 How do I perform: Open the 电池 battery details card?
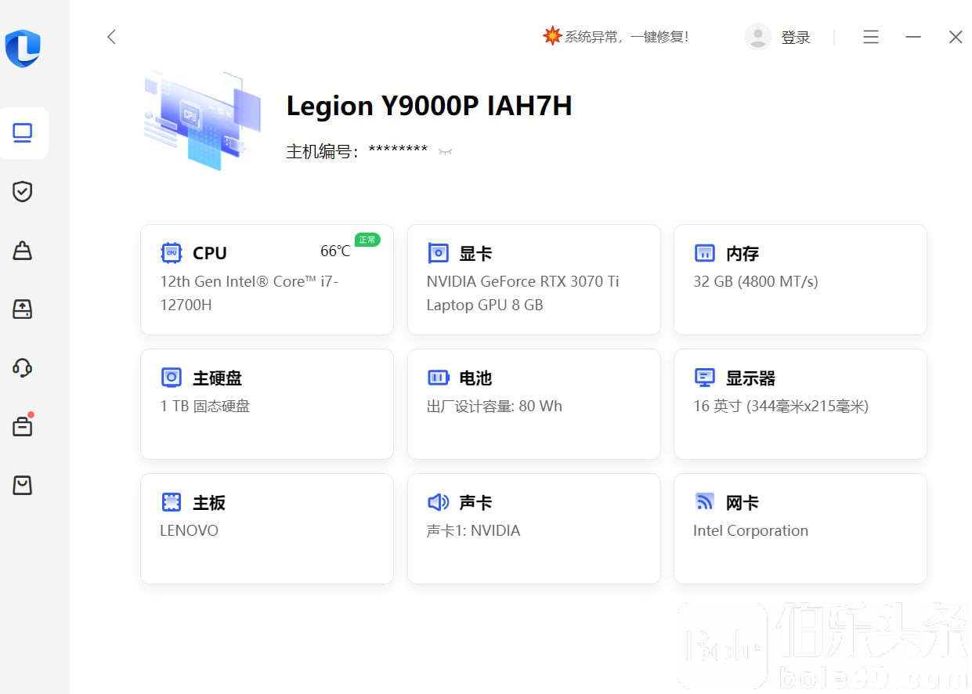(x=533, y=404)
